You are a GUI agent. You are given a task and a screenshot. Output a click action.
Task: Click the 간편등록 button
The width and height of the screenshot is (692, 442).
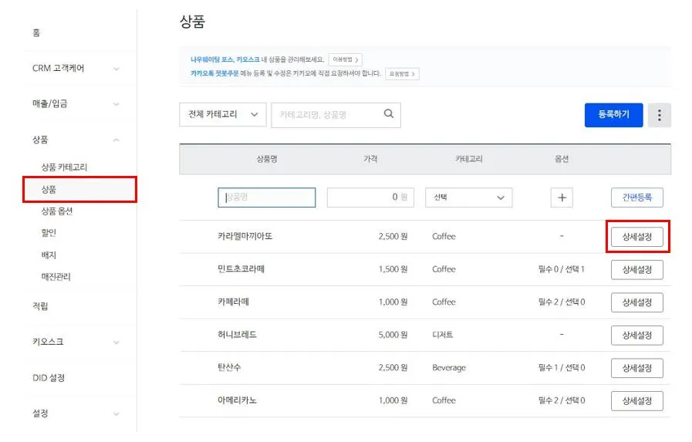coord(636,197)
